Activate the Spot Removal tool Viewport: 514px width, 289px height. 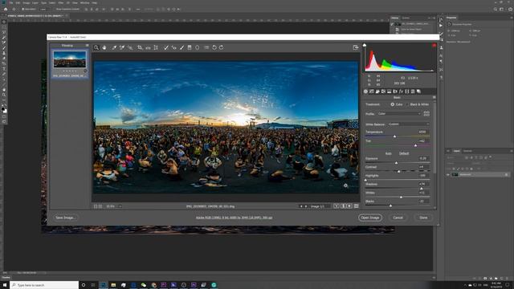tap(166, 48)
